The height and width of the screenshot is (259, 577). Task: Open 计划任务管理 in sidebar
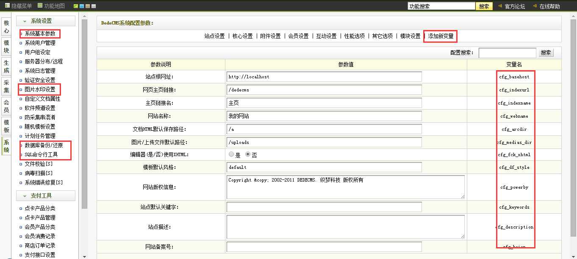point(40,136)
